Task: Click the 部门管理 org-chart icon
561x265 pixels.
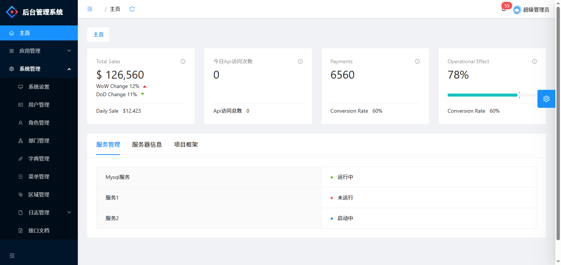Action: click(x=21, y=140)
